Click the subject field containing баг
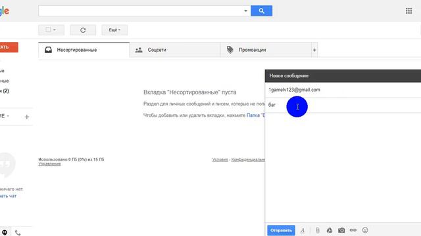Viewport: 421px width, 236px height. tap(343, 105)
